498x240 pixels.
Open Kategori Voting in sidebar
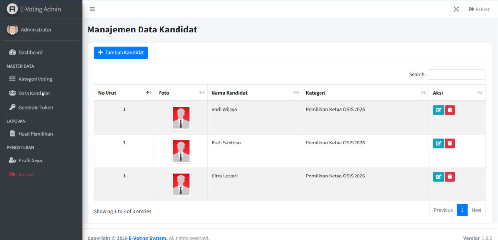[35, 79]
